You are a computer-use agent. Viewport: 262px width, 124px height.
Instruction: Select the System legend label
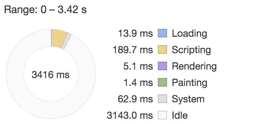tap(188, 99)
